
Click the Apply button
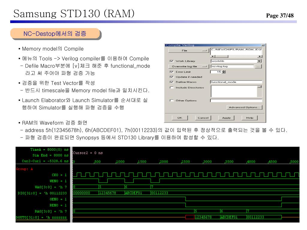tap(226, 118)
